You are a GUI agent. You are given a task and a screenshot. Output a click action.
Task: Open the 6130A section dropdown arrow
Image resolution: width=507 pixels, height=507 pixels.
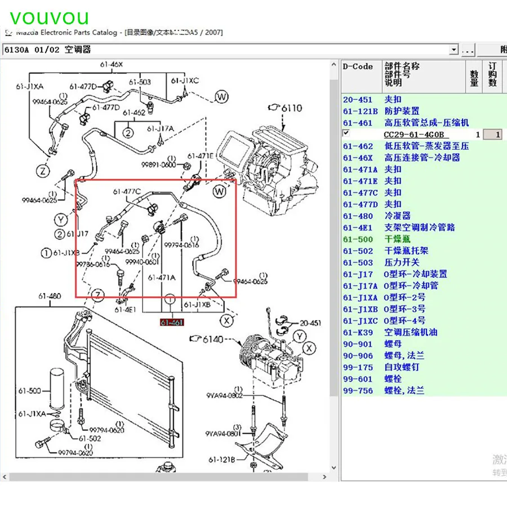click(x=454, y=50)
